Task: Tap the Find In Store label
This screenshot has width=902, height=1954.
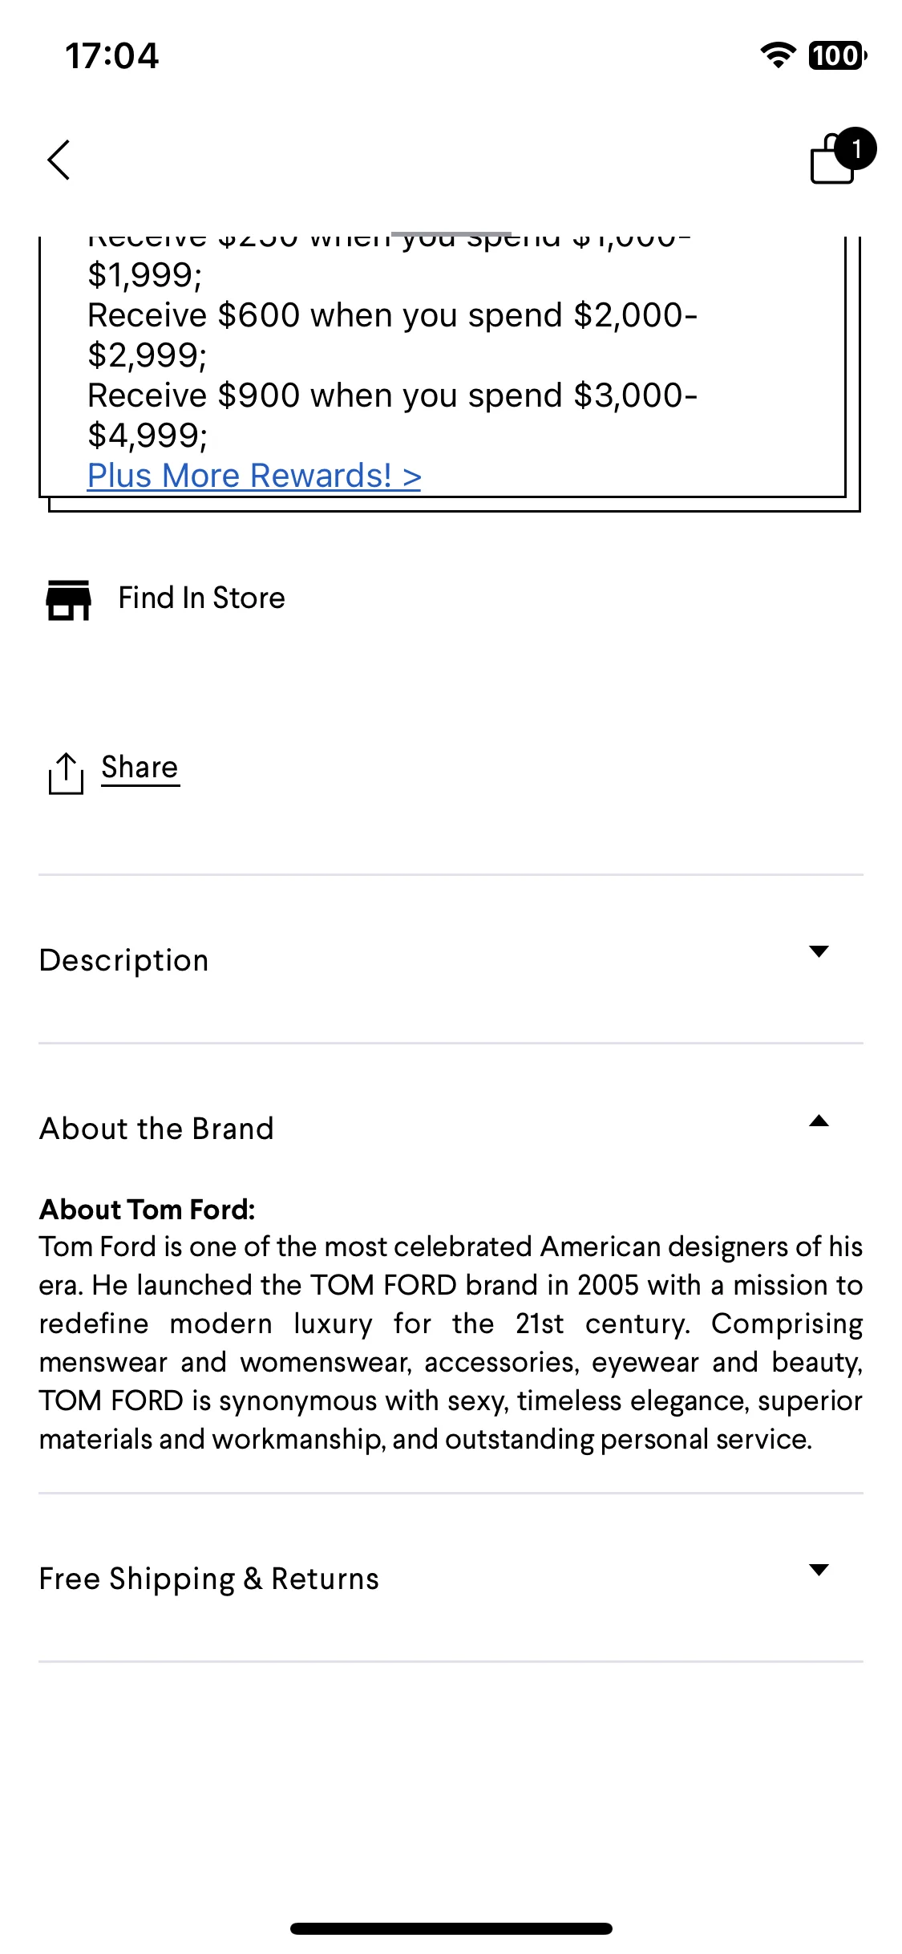Action: [x=202, y=598]
